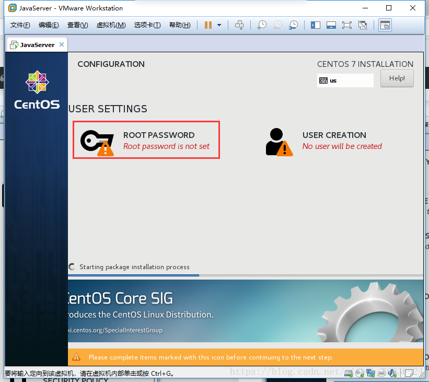Click the installation progress bar

tap(246, 275)
